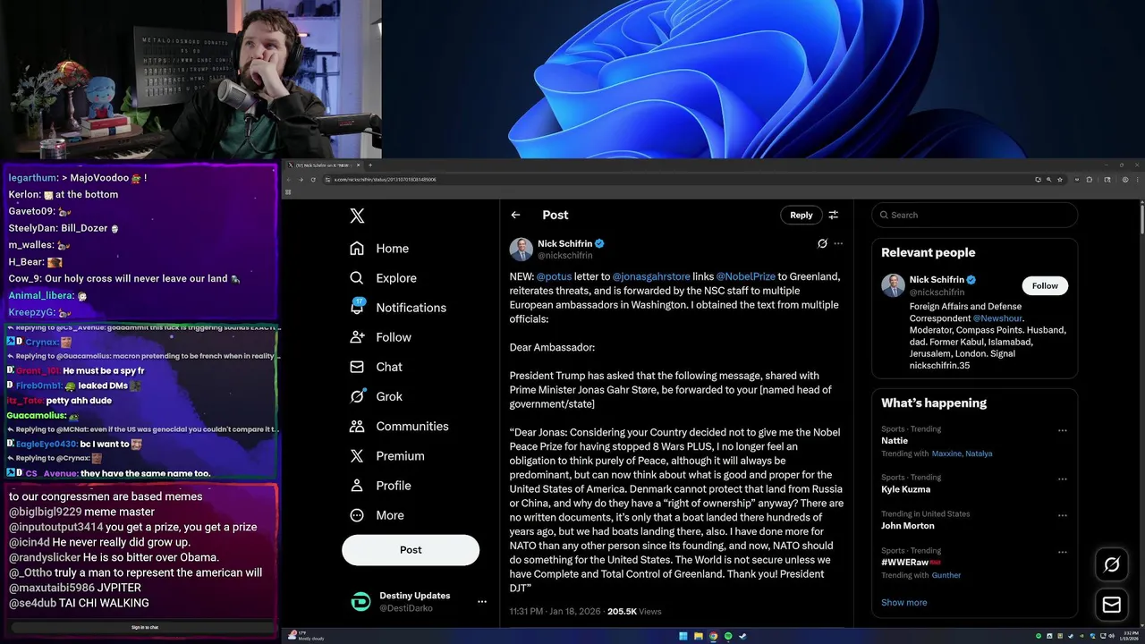This screenshot has width=1145, height=644.
Task: Click Destiny Updates account avatar
Action: [360, 601]
